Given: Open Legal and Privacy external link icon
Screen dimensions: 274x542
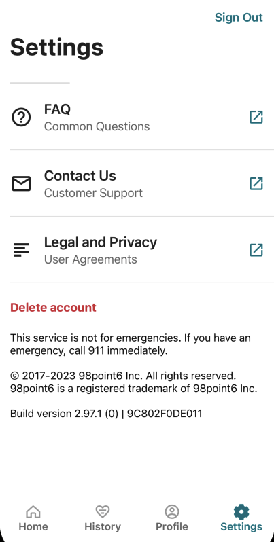Looking at the screenshot, I should click(x=256, y=250).
